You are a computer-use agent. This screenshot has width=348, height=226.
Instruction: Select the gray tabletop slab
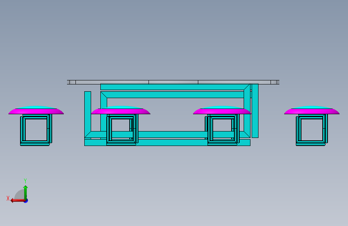[173, 82]
